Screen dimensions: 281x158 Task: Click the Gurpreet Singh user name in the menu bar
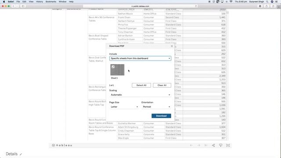pos(256,2)
